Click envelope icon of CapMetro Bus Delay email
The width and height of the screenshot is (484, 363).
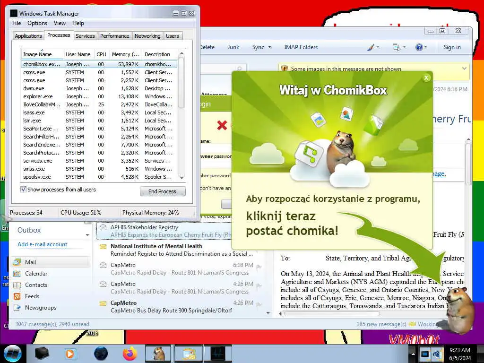tap(103, 303)
